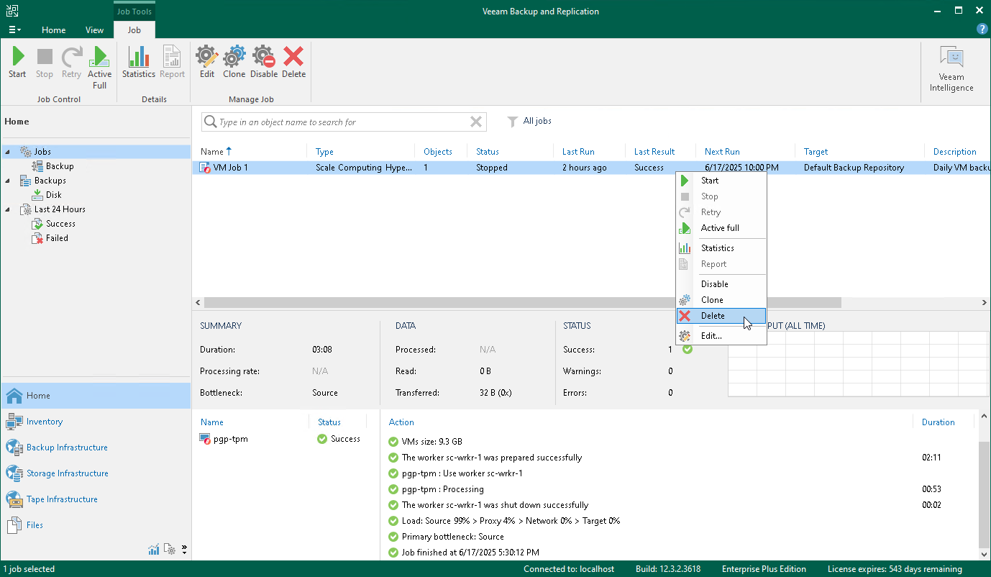Viewport: 991px width, 577px height.
Task: Open the help question mark icon
Action: click(982, 29)
